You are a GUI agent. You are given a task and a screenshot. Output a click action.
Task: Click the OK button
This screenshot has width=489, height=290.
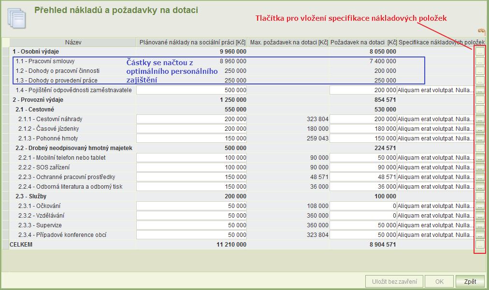click(x=439, y=282)
